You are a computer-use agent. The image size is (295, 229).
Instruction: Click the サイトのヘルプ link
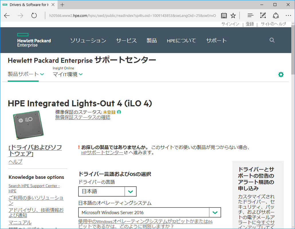(x=273, y=24)
